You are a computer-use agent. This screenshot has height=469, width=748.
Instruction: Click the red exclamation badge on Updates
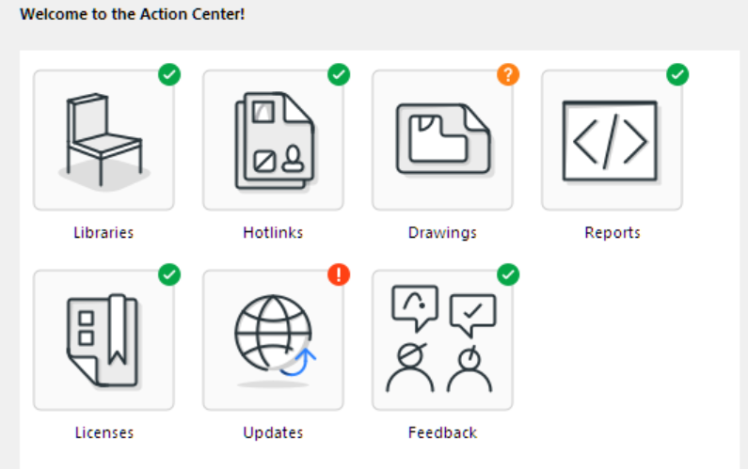(339, 275)
